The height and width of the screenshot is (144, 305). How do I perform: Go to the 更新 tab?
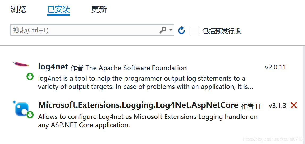coord(99,9)
